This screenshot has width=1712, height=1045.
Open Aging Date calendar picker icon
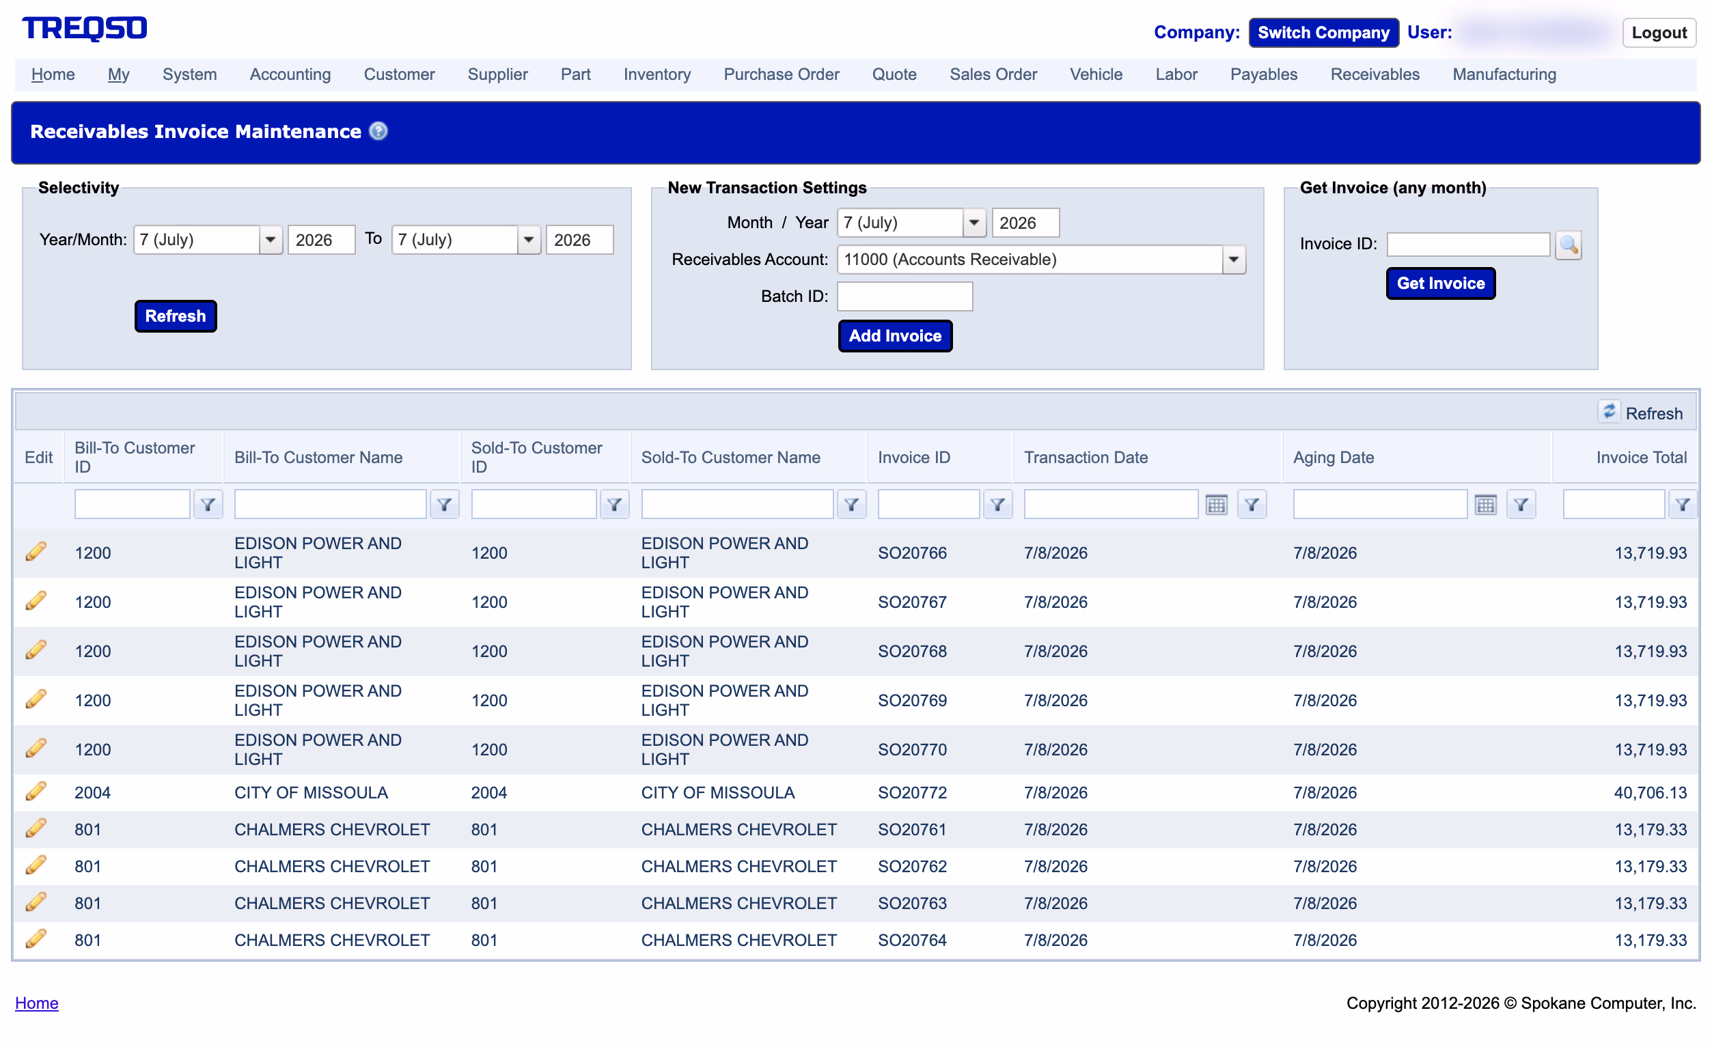(x=1486, y=505)
